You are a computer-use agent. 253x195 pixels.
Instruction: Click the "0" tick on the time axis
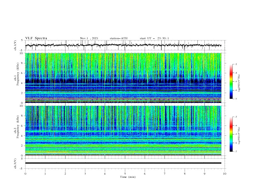pos(25,174)
